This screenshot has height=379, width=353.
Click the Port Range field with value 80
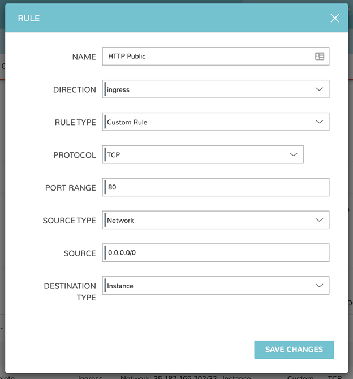tap(216, 187)
